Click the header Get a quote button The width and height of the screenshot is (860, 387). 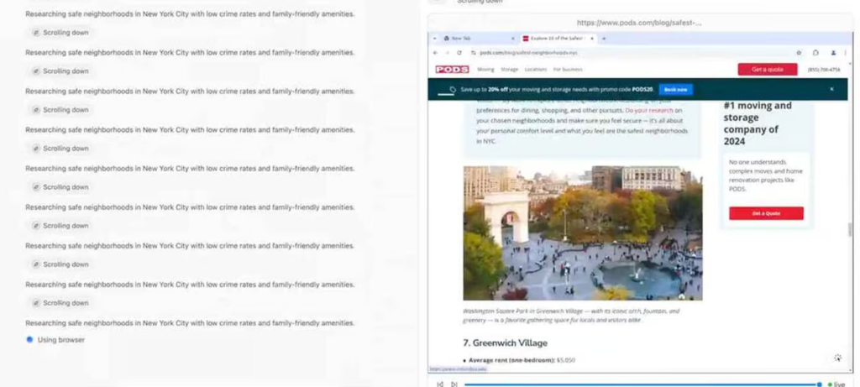[768, 69]
